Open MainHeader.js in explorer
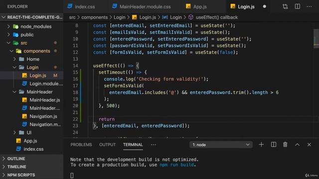The image size is (319, 179). 45,100
